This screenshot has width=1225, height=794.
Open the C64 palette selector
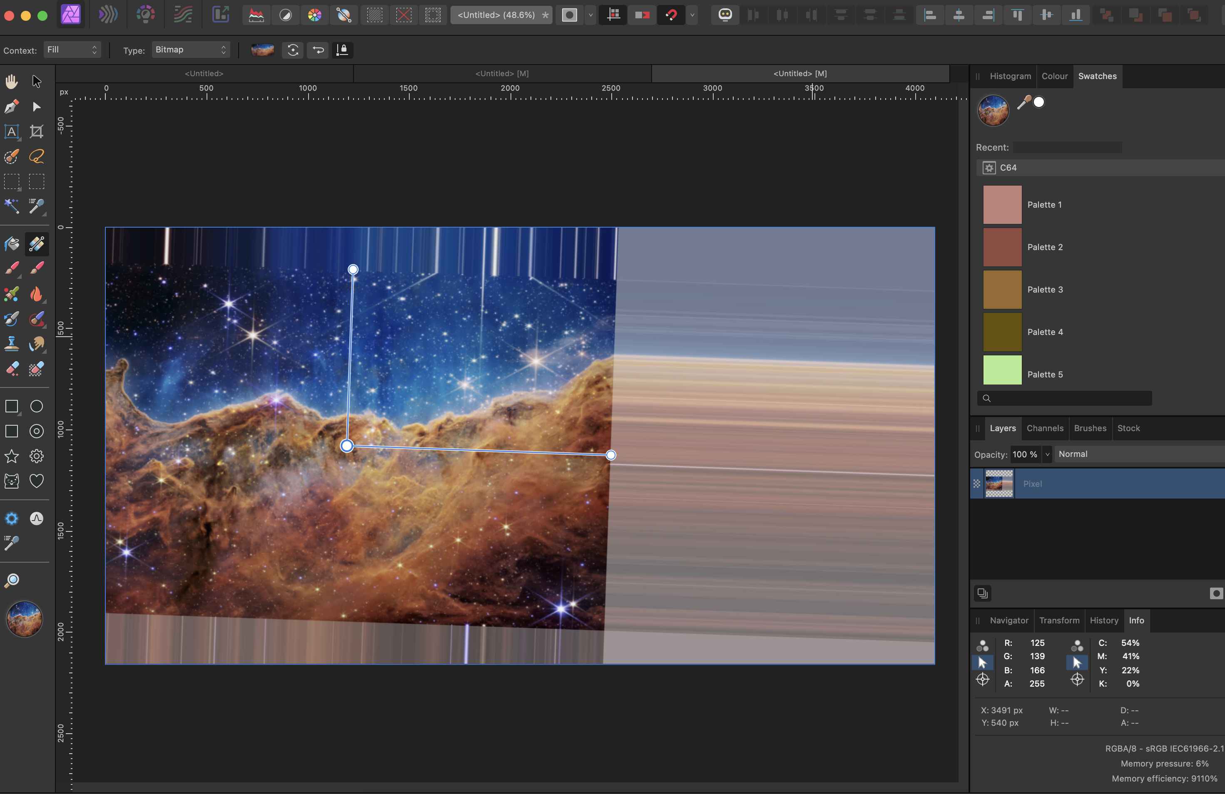(x=1101, y=168)
